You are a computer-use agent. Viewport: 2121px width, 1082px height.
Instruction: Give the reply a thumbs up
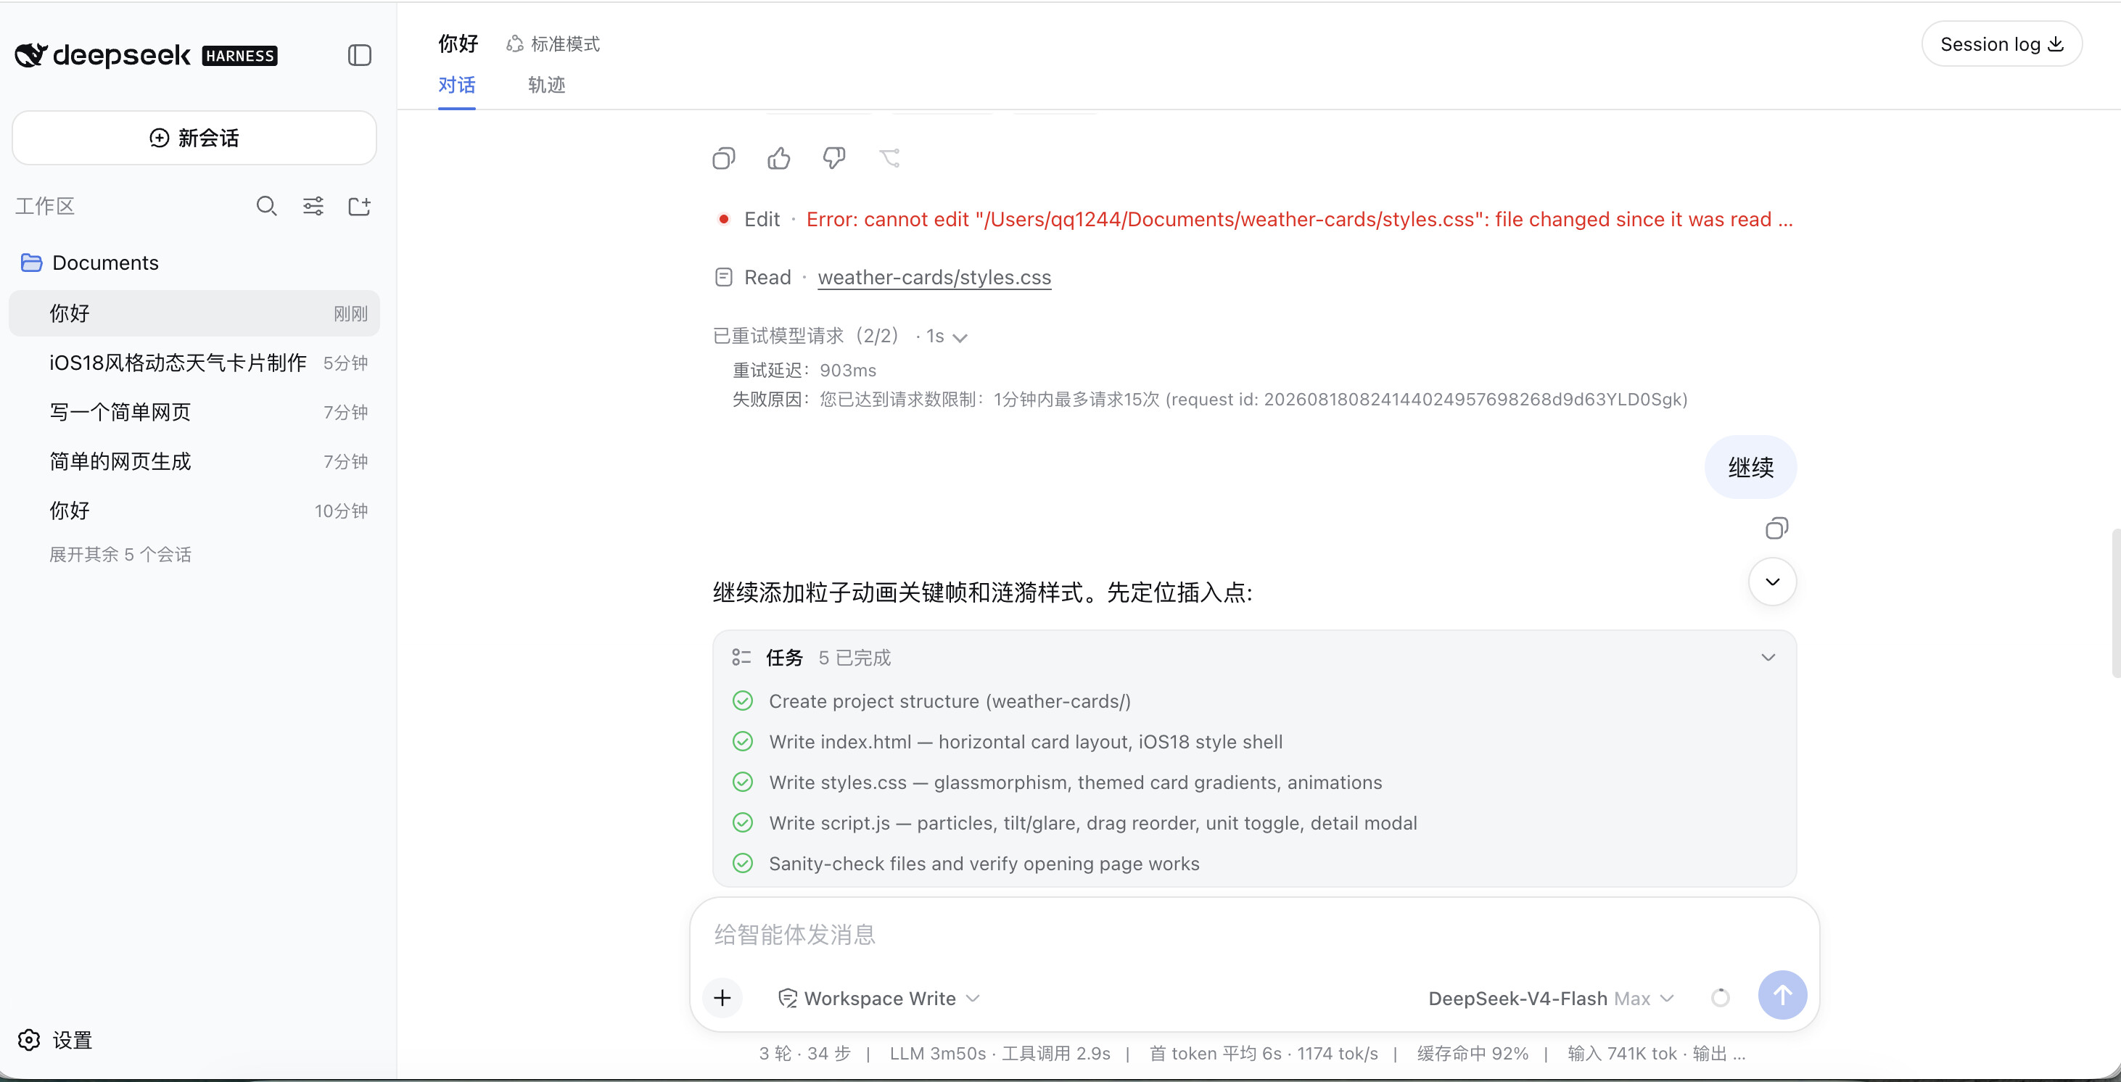pos(779,158)
